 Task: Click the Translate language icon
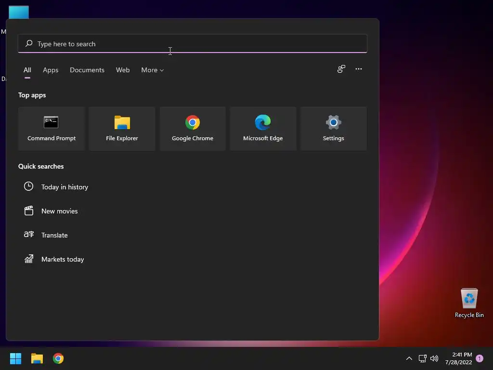[28, 235]
